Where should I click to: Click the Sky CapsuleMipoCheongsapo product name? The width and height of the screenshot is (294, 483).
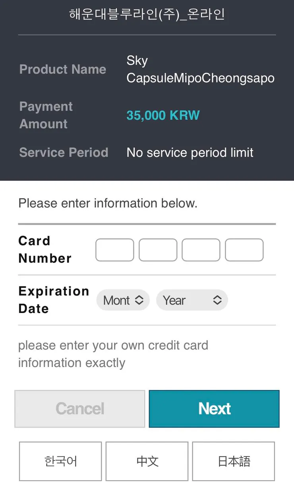point(200,70)
